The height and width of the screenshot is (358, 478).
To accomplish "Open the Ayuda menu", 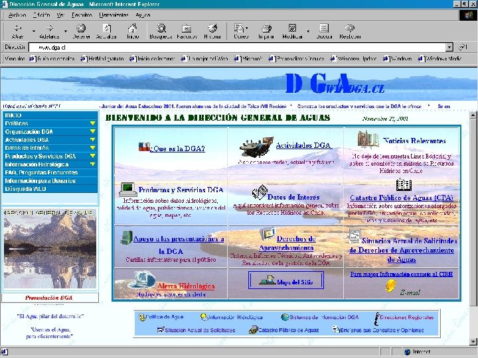I will tap(143, 15).
